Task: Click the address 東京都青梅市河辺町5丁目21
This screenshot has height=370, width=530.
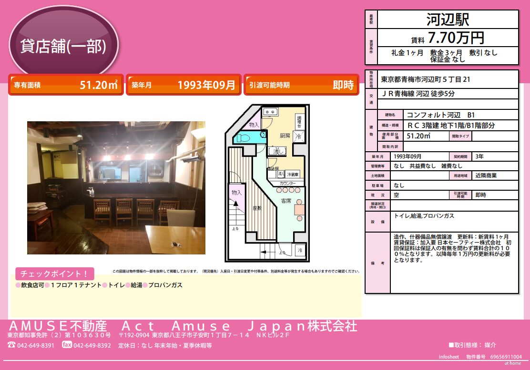Action: click(426, 79)
